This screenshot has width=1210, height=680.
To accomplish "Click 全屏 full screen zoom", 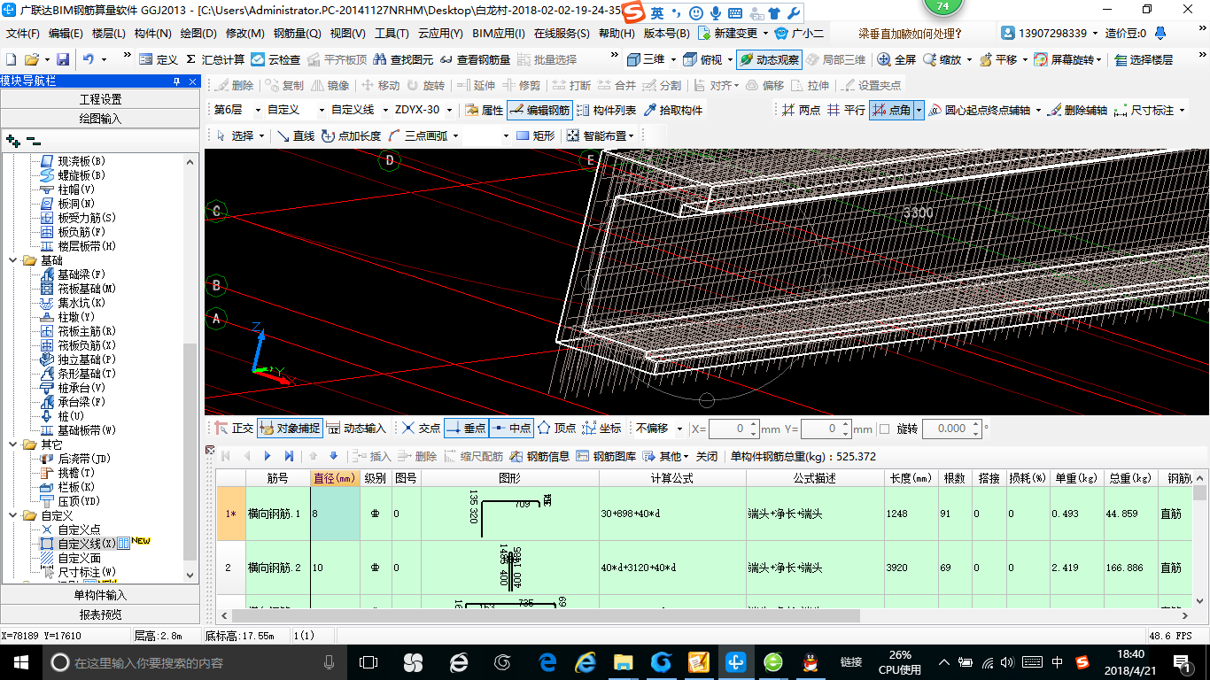I will [x=896, y=59].
